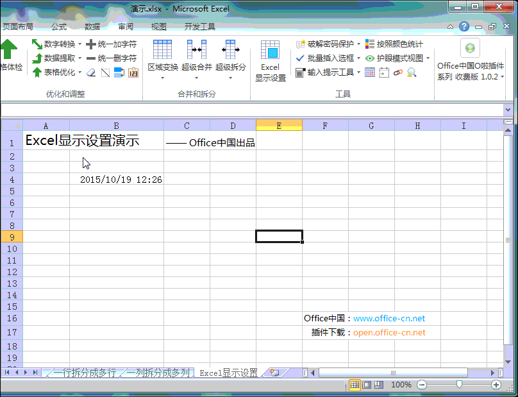
Task: Open the 数据提取 data extraction tool
Action: (x=57, y=58)
